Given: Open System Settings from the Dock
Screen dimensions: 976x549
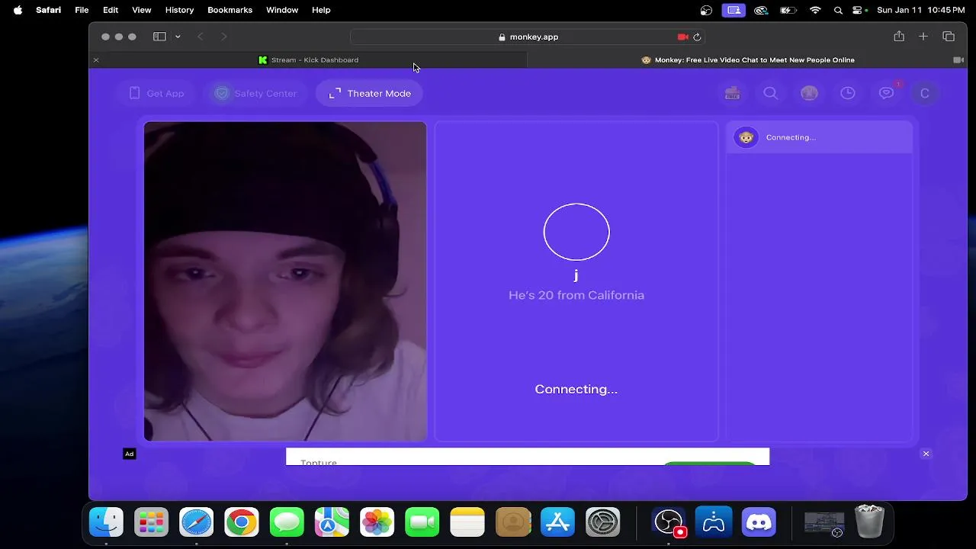Looking at the screenshot, I should (x=602, y=522).
